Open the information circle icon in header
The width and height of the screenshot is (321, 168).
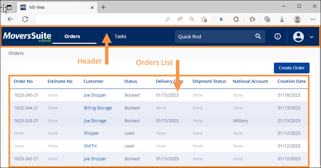click(x=278, y=37)
